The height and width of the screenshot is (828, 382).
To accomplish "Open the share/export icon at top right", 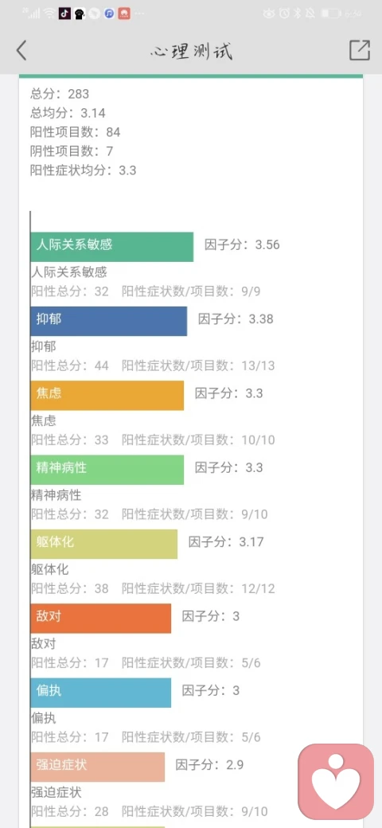I will tap(359, 50).
